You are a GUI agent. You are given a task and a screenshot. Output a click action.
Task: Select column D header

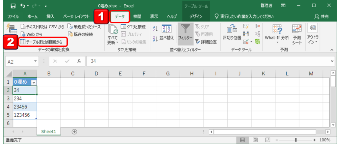click(x=96, y=74)
